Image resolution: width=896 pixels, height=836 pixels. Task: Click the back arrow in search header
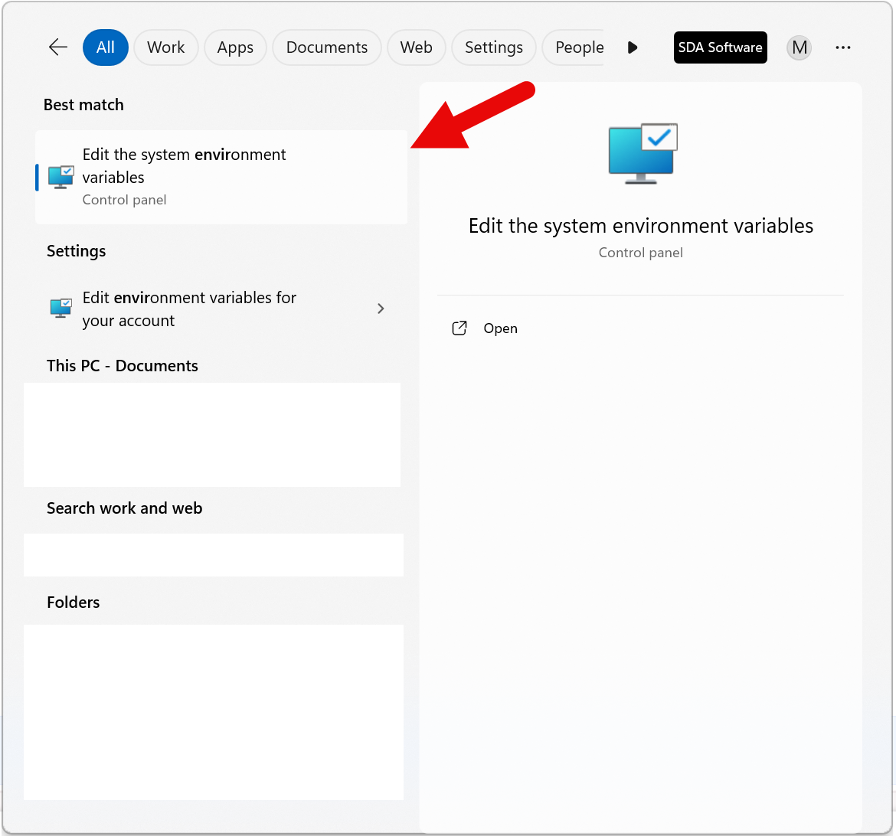[x=58, y=47]
